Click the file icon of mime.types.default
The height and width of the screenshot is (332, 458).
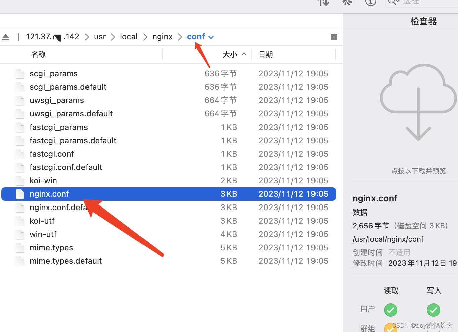tap(20, 261)
